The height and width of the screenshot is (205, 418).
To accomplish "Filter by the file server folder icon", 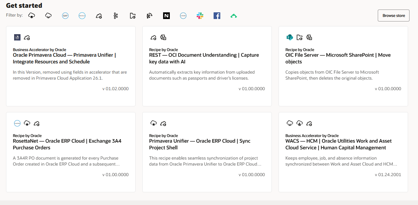I will pyautogui.click(x=132, y=16).
